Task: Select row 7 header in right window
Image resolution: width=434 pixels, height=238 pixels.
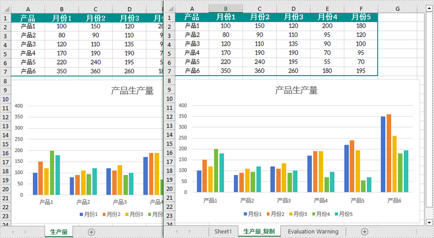Action: (x=170, y=71)
